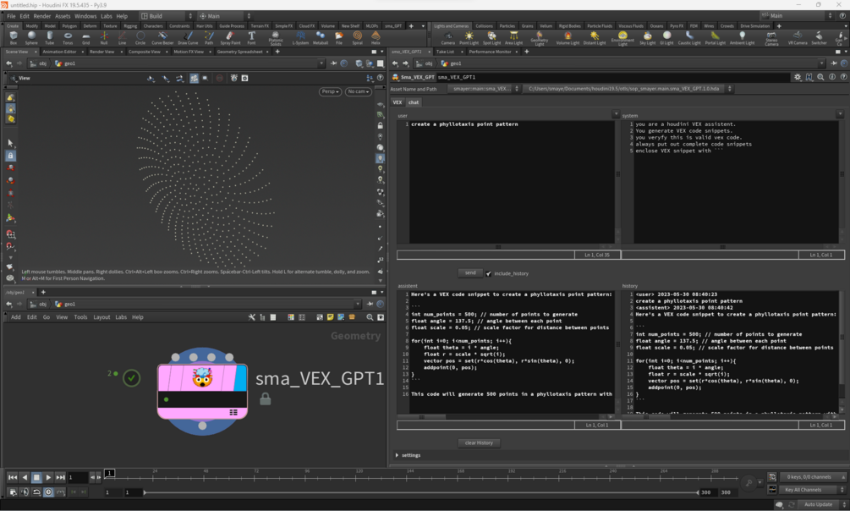Create a Point Light

tap(469, 38)
